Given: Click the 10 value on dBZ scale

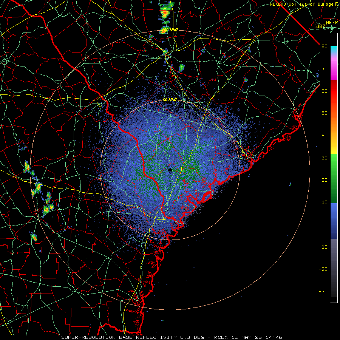Looking at the screenshot, I should [x=325, y=202].
